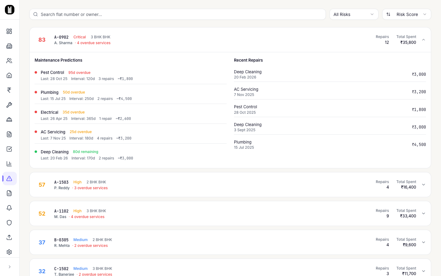Click the B-0305 flat number
The height and width of the screenshot is (276, 441).
[61, 240]
